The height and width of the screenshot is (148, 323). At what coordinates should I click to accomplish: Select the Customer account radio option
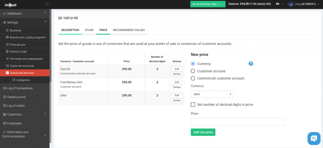(x=193, y=71)
